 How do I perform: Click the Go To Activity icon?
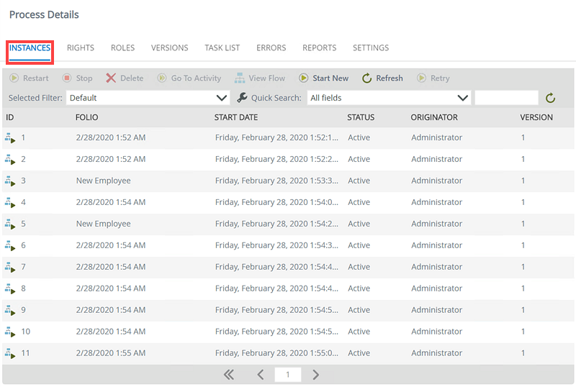[162, 78]
